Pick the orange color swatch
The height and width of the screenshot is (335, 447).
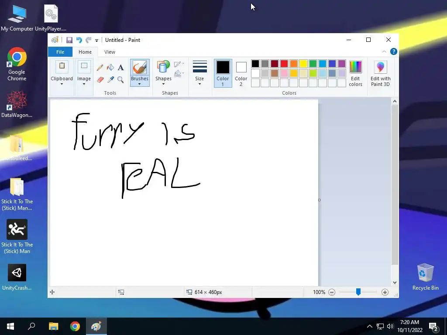tap(294, 64)
